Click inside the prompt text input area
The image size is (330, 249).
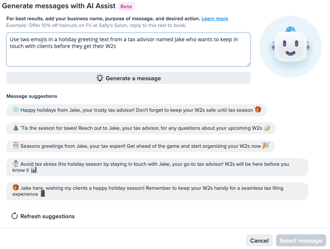click(x=128, y=49)
